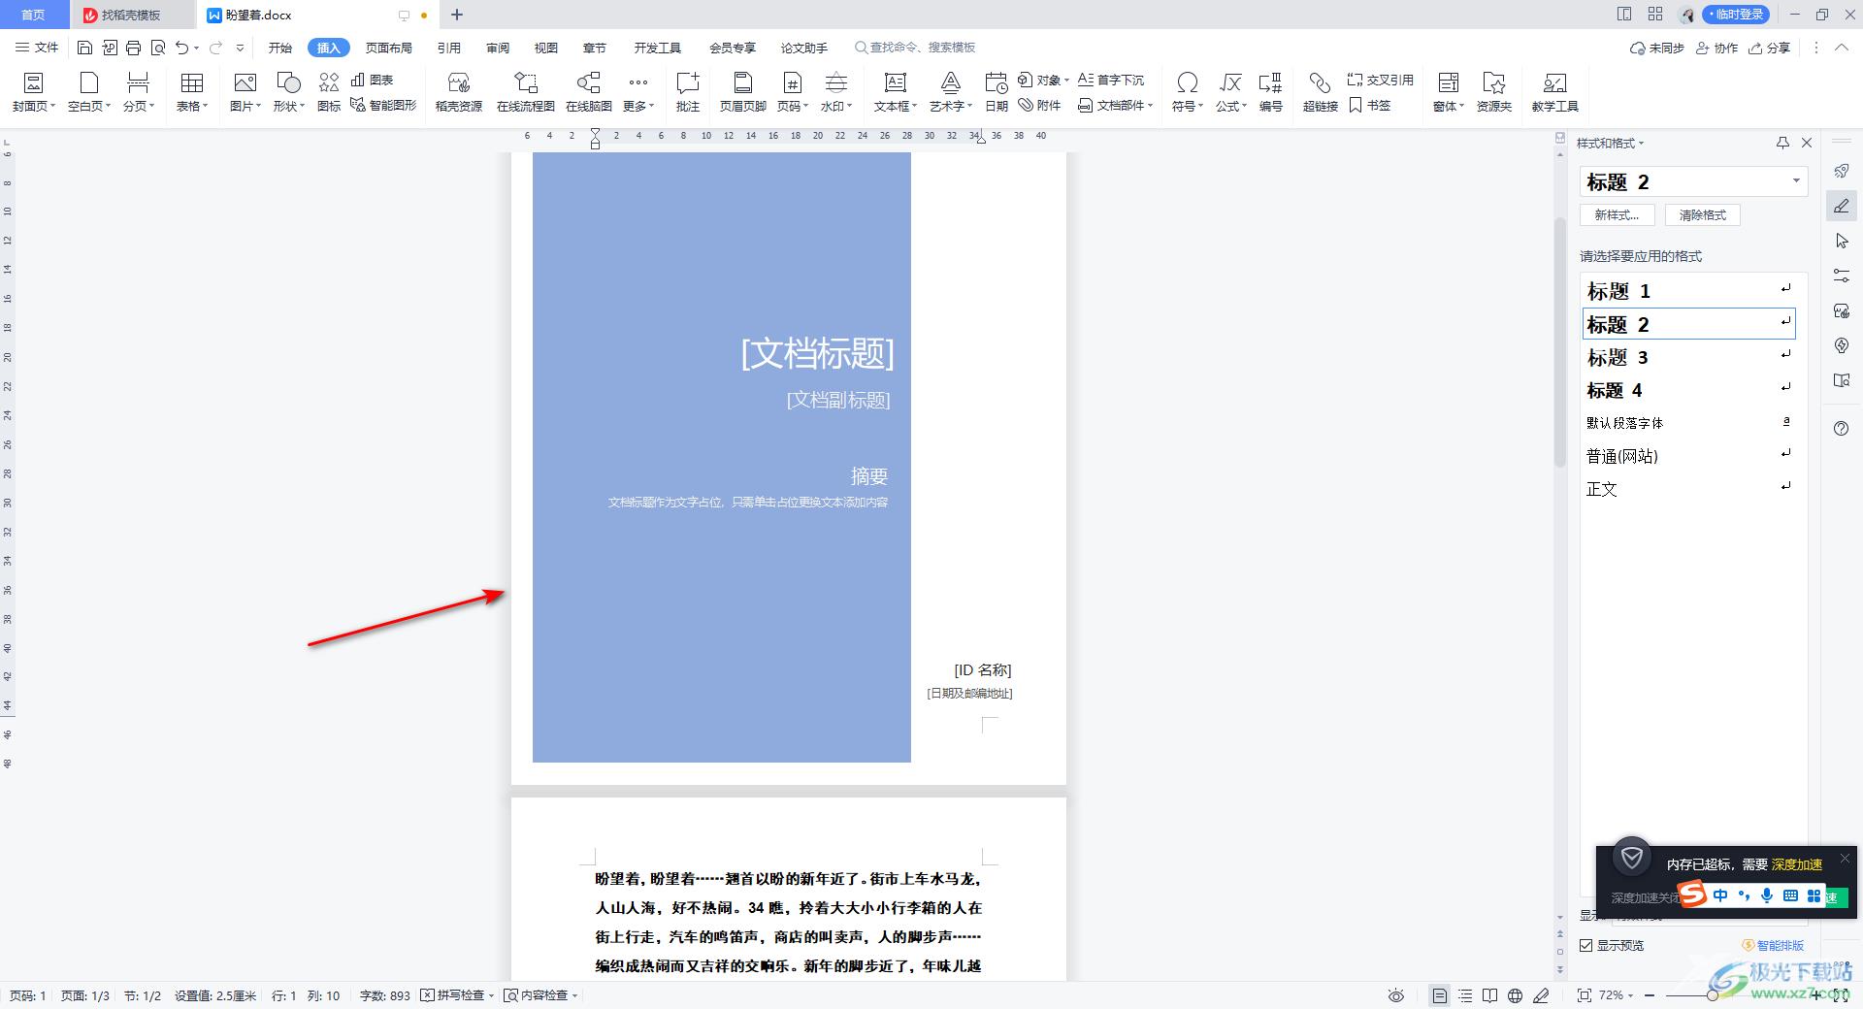The height and width of the screenshot is (1009, 1863).
Task: Click the New Style (新样式...) button
Action: coord(1617,215)
